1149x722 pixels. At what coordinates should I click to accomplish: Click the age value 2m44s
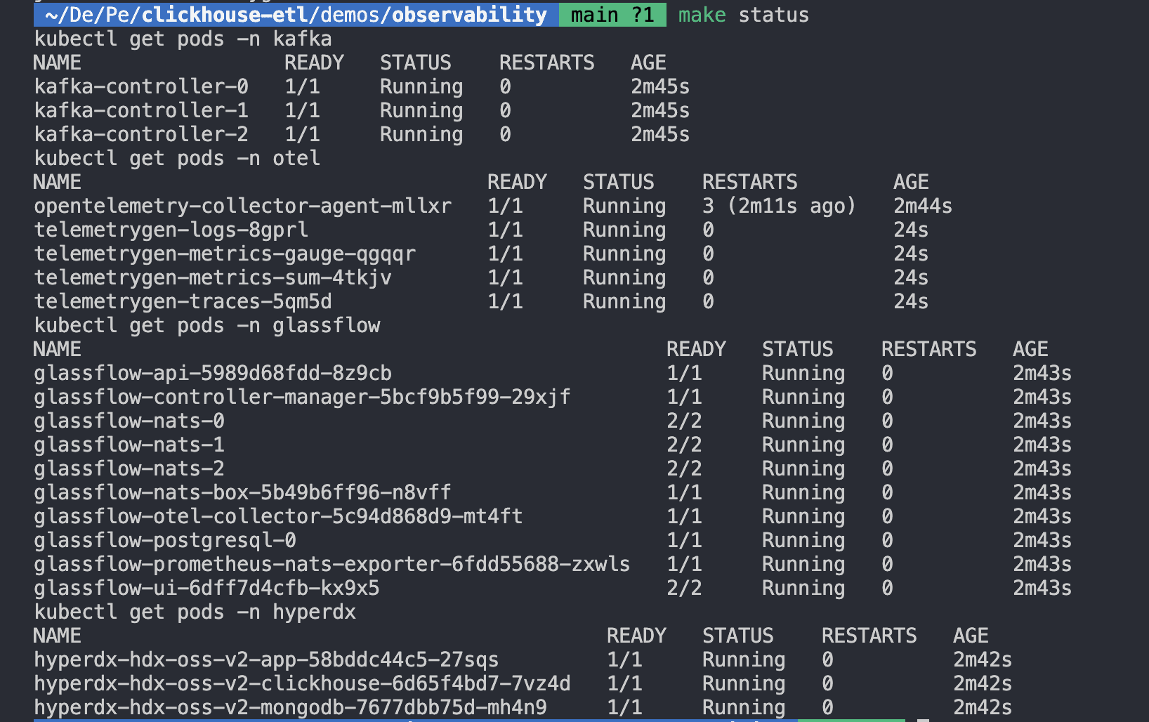(923, 206)
